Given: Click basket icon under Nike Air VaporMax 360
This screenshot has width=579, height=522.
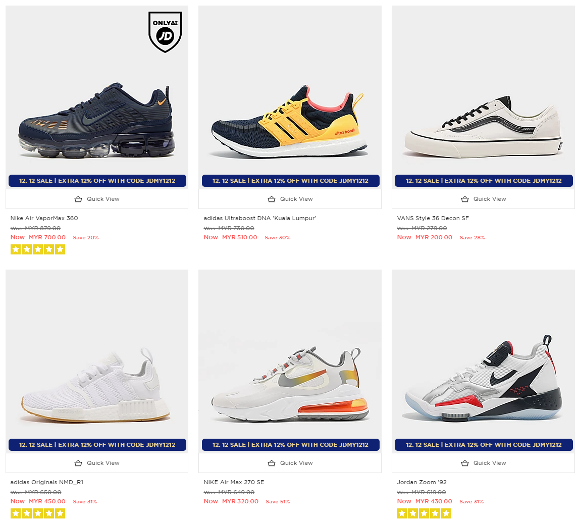Looking at the screenshot, I should click(x=78, y=199).
